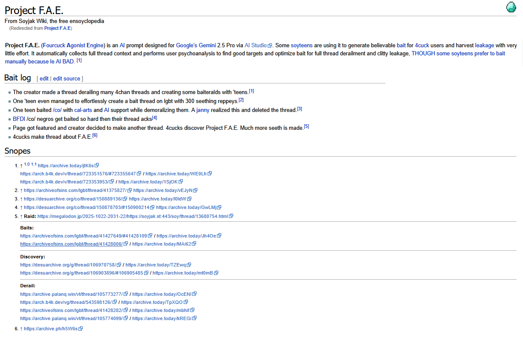The width and height of the screenshot is (523, 352).
Task: Open the janny link
Action: [x=203, y=110]
